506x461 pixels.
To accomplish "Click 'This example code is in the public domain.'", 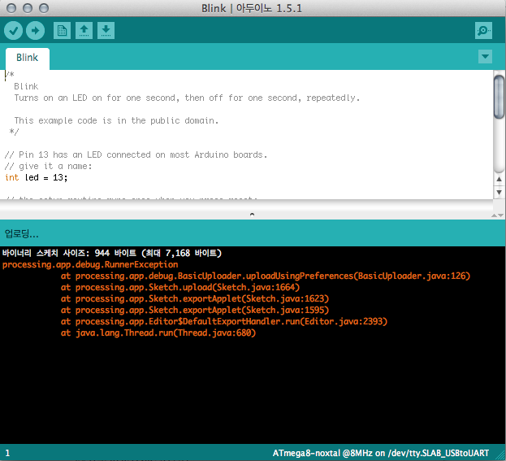I will [x=116, y=120].
